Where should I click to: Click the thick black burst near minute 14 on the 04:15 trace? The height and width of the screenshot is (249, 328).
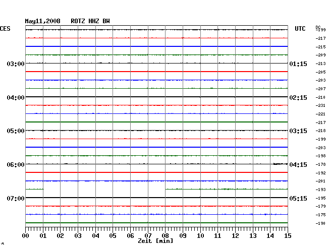pyautogui.click(x=280, y=164)
